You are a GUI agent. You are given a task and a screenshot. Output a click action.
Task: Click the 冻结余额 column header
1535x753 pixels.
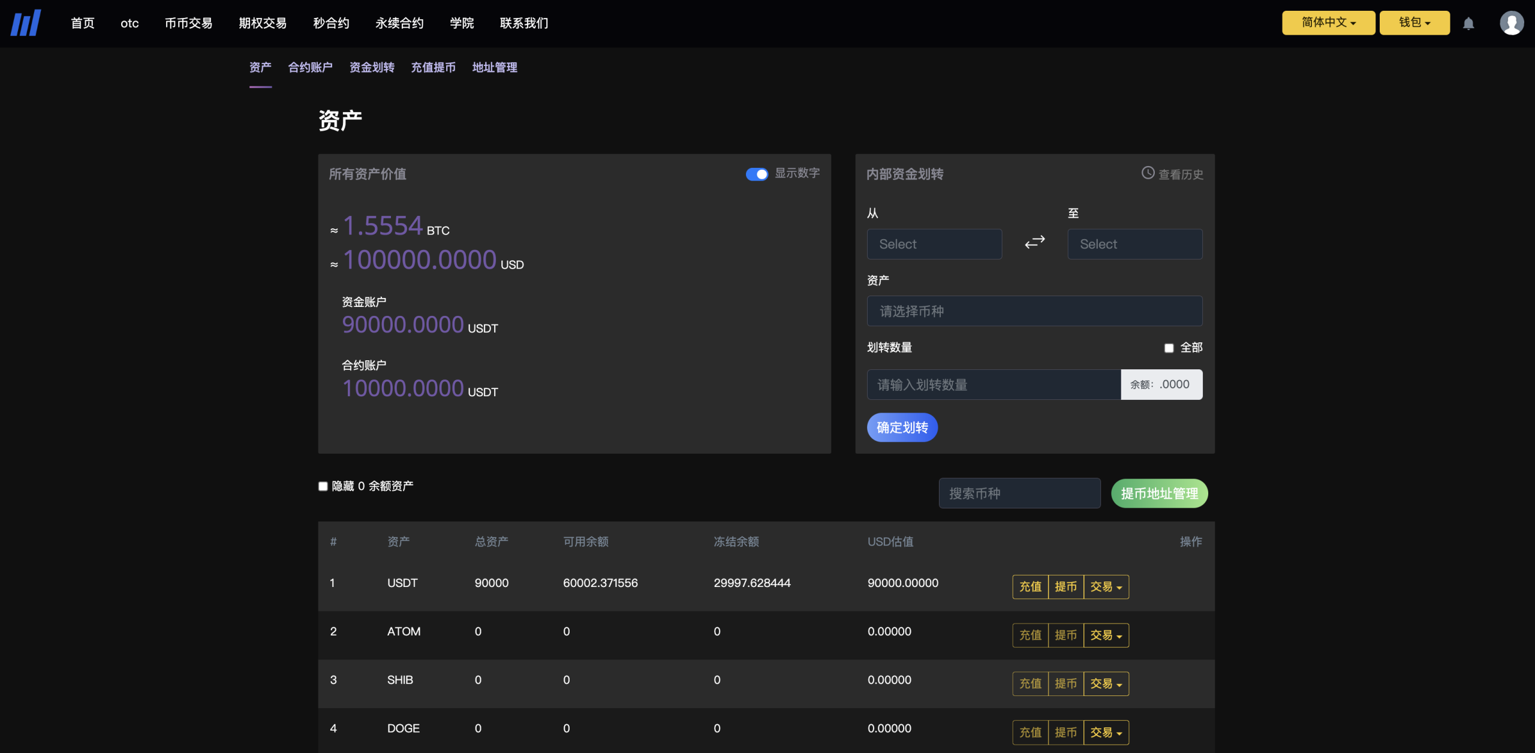736,541
